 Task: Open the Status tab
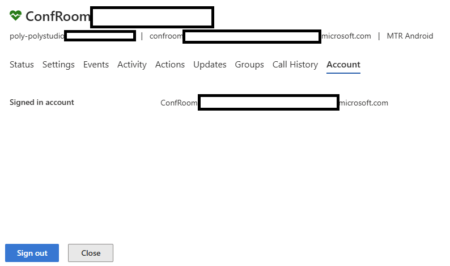click(x=22, y=65)
